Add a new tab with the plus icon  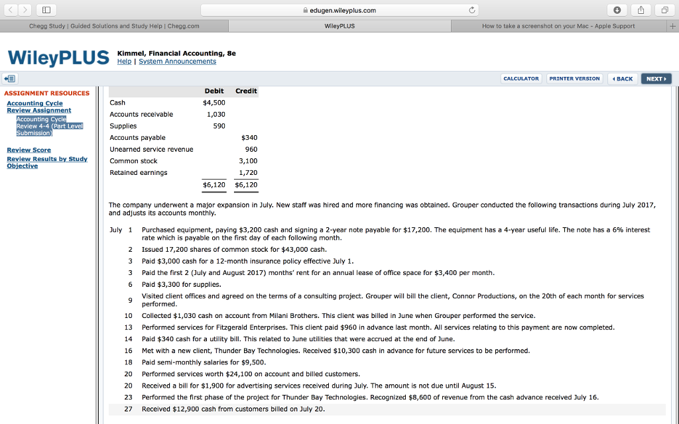672,26
